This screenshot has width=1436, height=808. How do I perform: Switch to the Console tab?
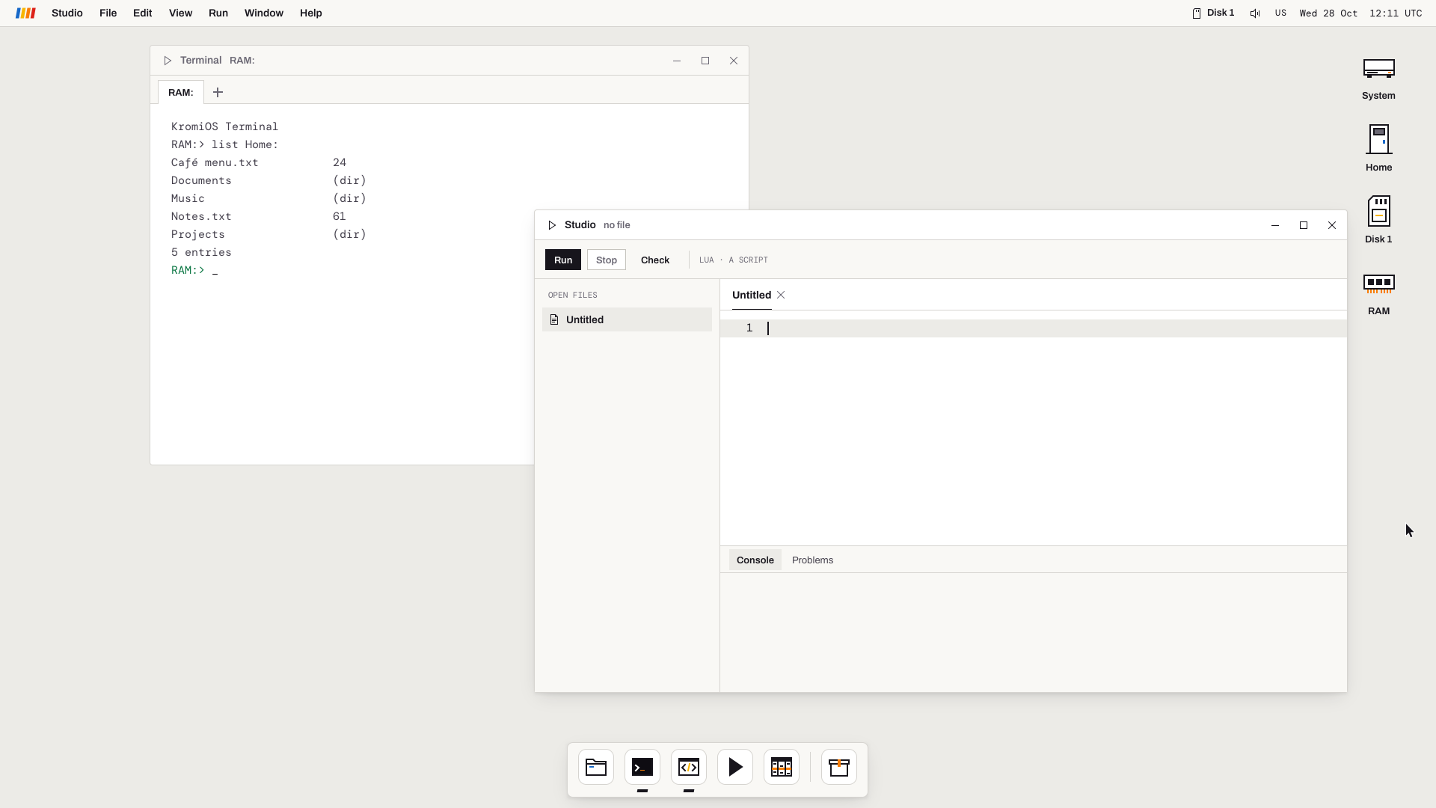[755, 560]
